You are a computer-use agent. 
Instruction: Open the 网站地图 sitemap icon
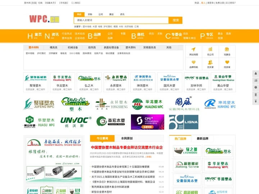[194, 51]
